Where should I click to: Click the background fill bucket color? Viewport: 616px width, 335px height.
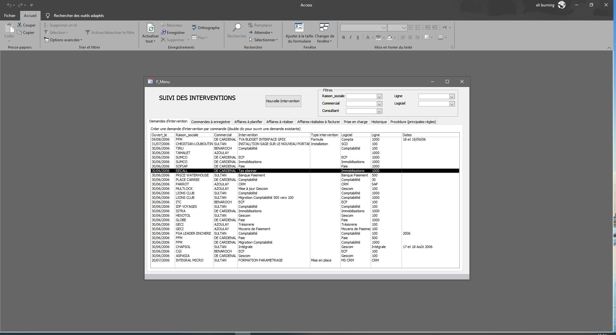pyautogui.click(x=389, y=37)
